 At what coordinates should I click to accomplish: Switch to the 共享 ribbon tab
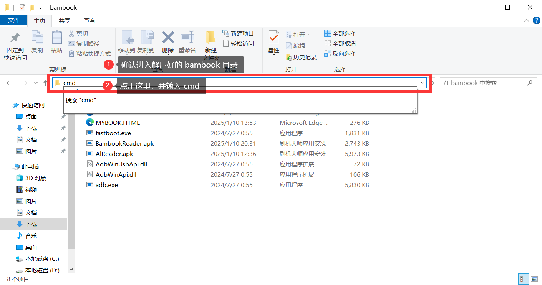click(65, 21)
